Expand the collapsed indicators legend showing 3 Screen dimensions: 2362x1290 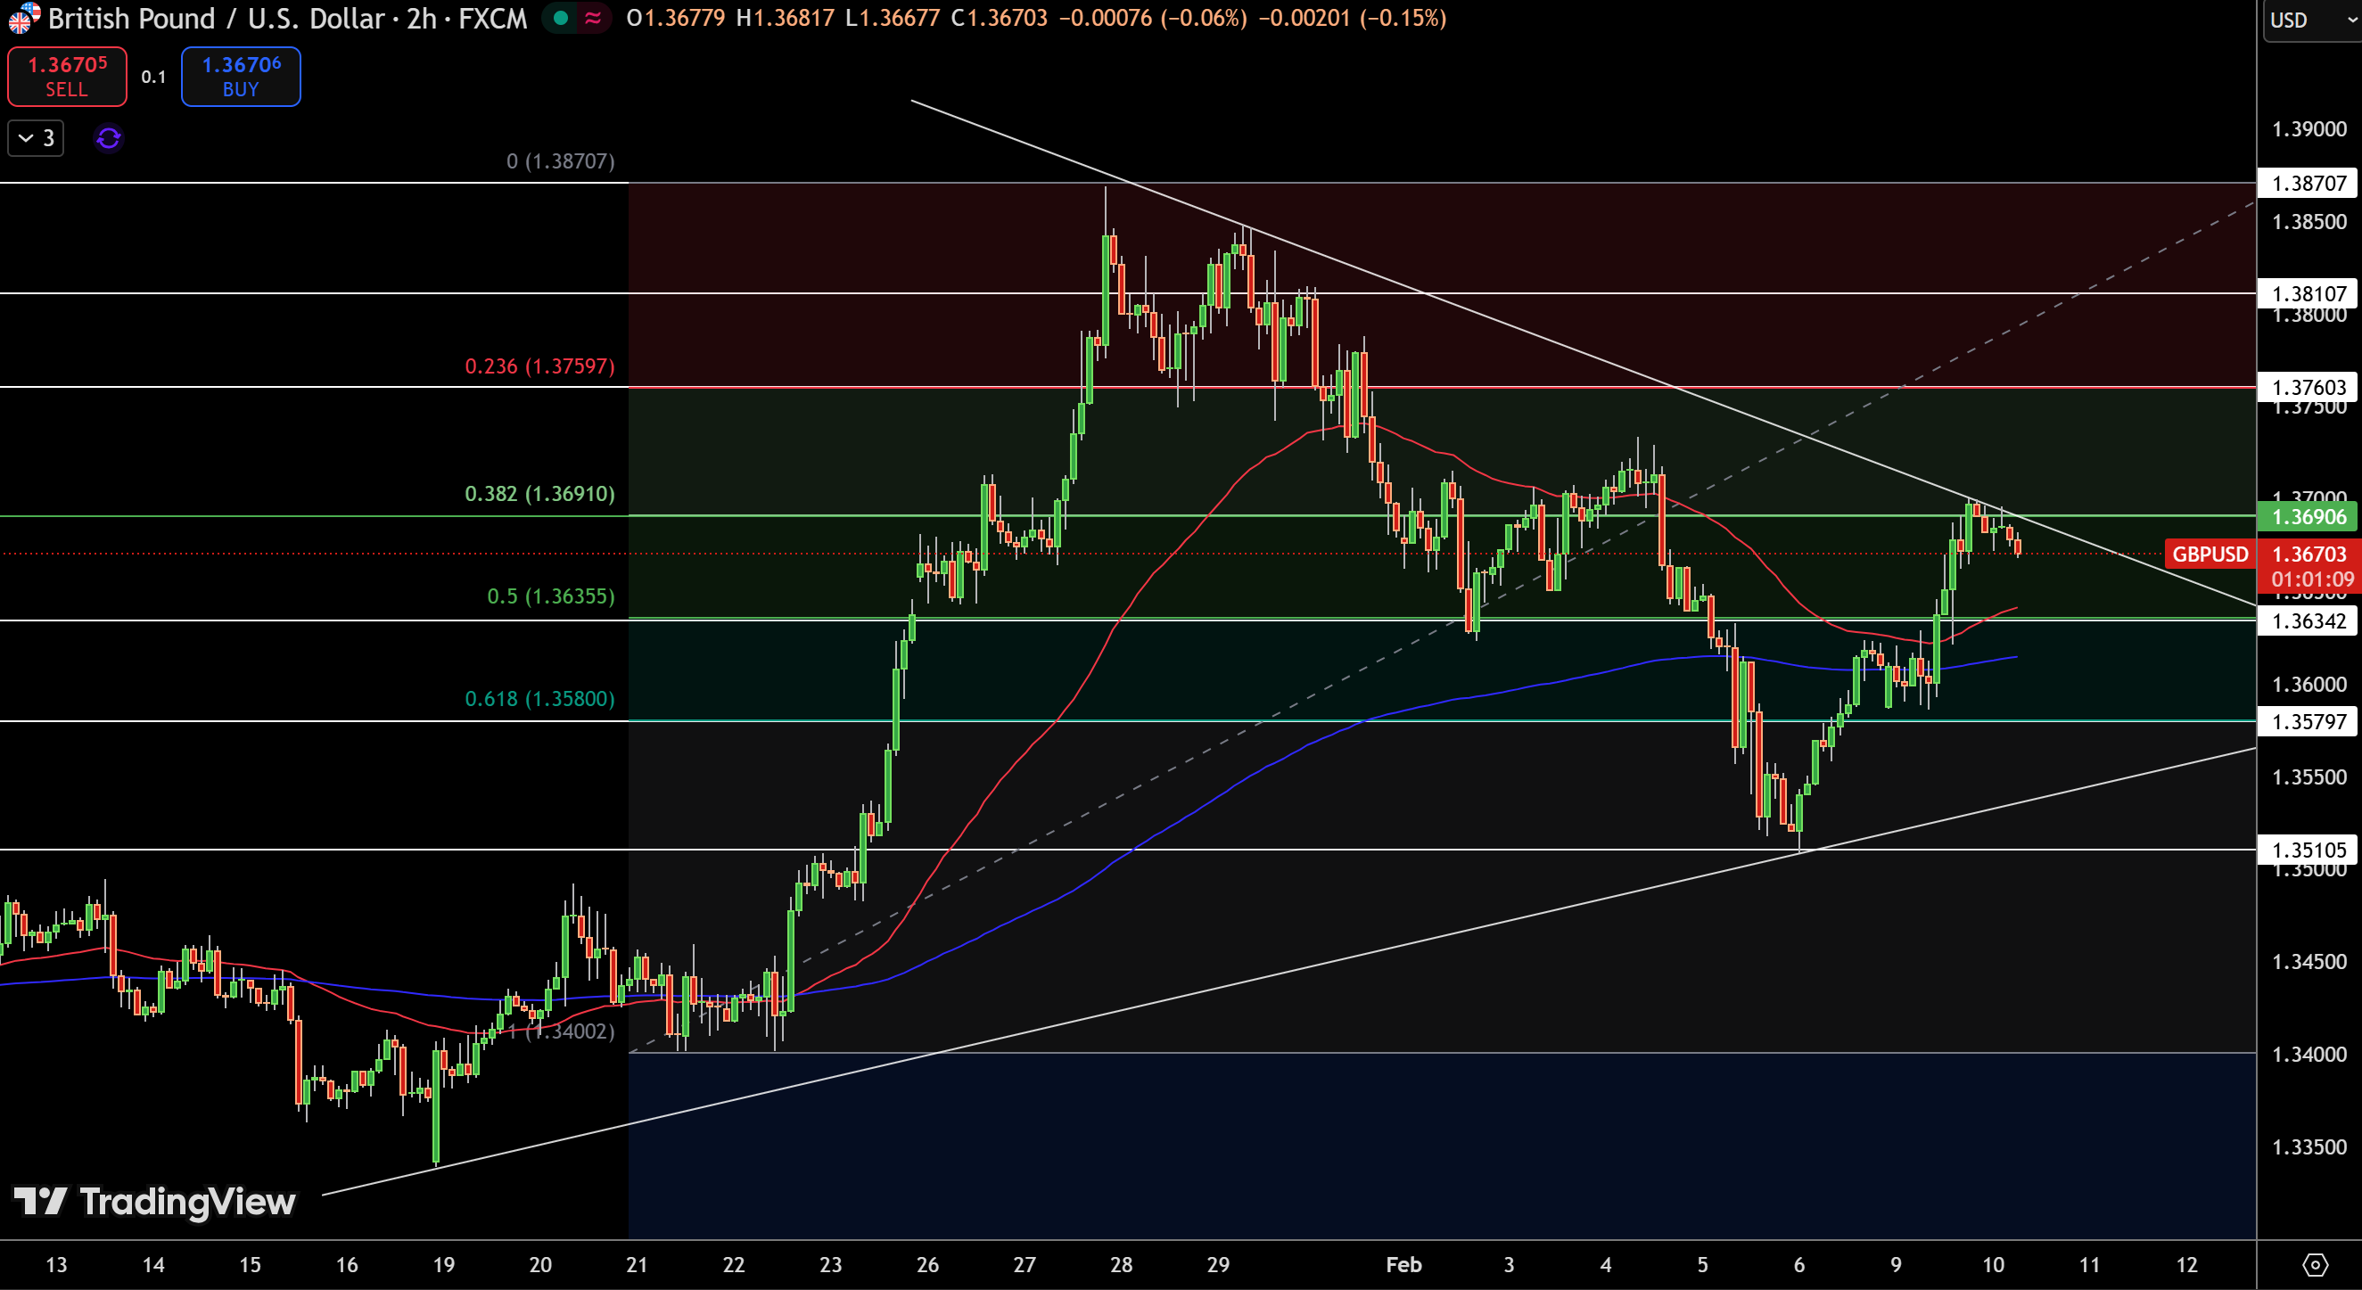click(x=36, y=138)
